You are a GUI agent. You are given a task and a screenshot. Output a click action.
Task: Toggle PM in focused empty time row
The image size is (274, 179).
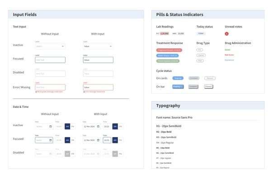click(x=73, y=140)
